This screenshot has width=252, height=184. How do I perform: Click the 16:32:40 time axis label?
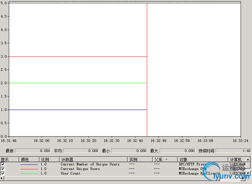[135, 141]
